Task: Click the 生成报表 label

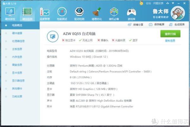Action: (x=180, y=25)
